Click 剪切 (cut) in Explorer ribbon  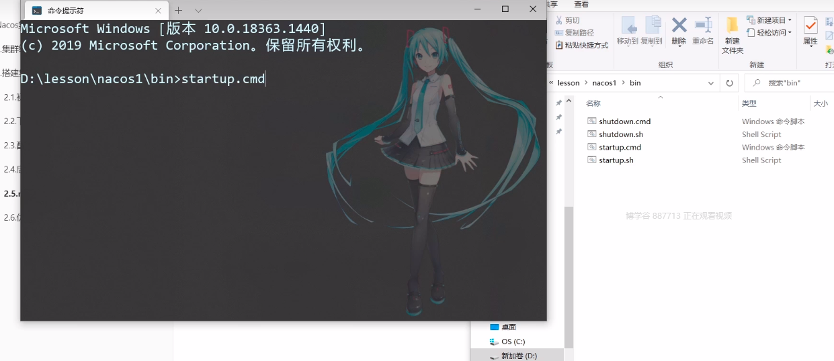[x=567, y=21]
